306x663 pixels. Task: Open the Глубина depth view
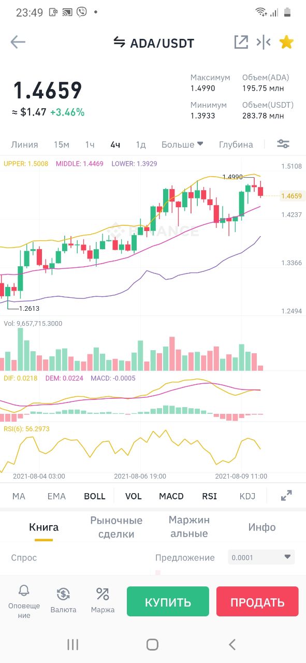click(x=236, y=145)
